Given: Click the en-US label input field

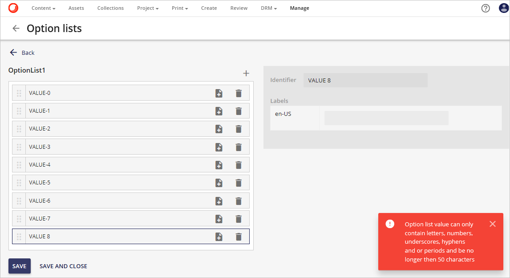Looking at the screenshot, I should [x=385, y=118].
